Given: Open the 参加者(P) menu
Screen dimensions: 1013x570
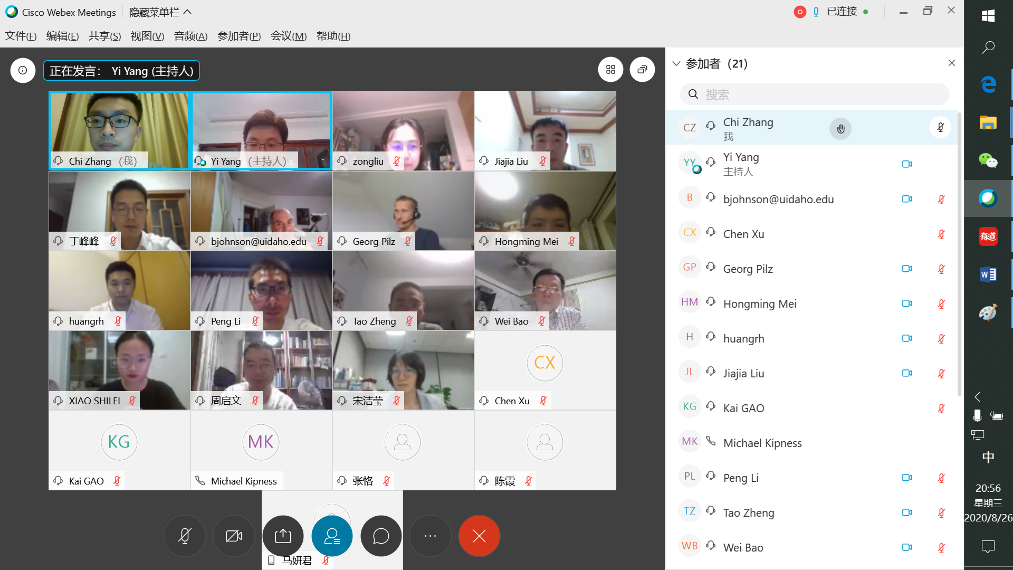Looking at the screenshot, I should pyautogui.click(x=239, y=36).
